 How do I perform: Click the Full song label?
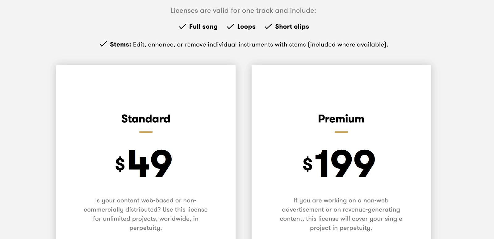click(203, 27)
